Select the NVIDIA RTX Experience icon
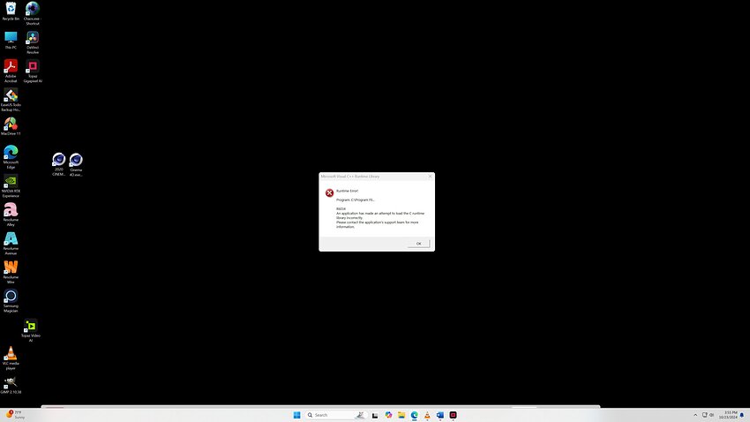The width and height of the screenshot is (750, 422). click(11, 186)
